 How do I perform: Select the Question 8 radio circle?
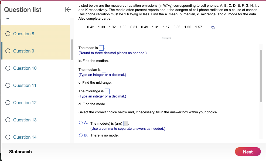[x=8, y=34]
